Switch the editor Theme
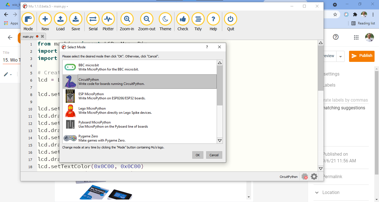Image resolution: width=379 pixels, height=202 pixels. (165, 22)
